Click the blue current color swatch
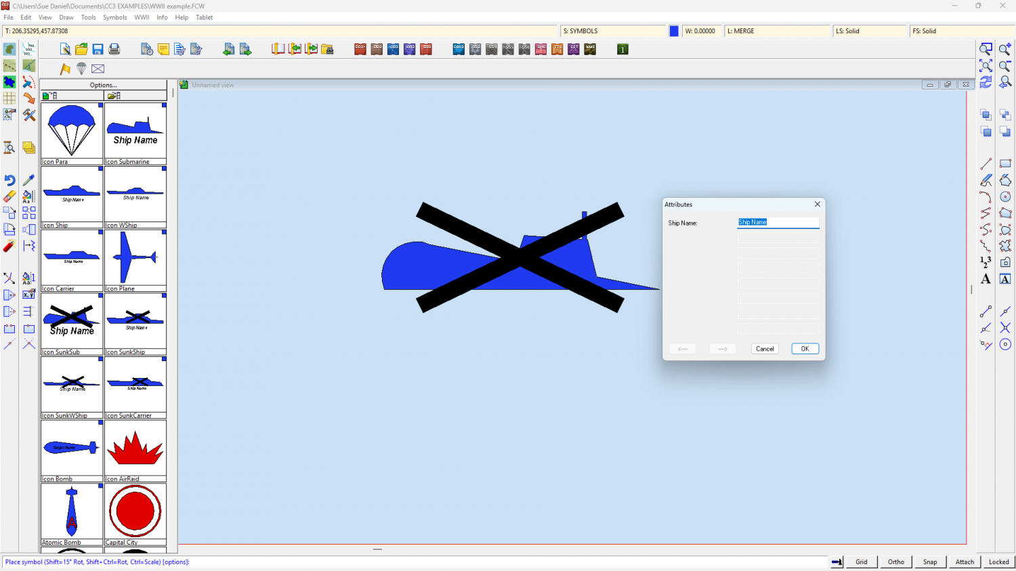 point(674,31)
